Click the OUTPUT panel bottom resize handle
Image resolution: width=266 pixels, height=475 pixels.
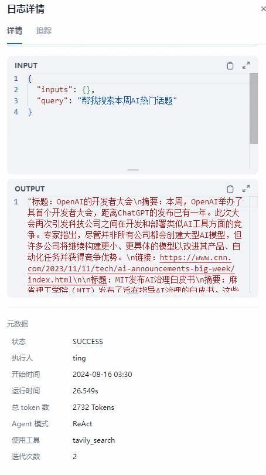tap(132, 293)
